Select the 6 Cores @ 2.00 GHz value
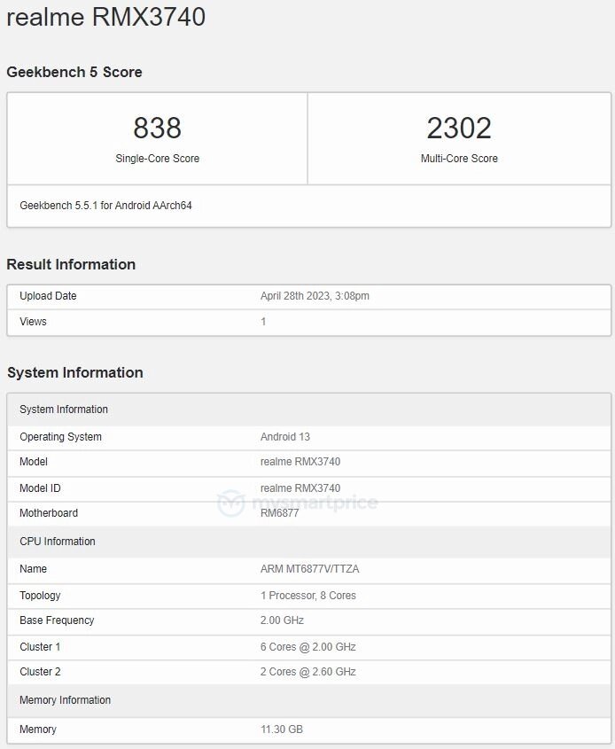Viewport: 615px width, 749px height. coord(308,647)
